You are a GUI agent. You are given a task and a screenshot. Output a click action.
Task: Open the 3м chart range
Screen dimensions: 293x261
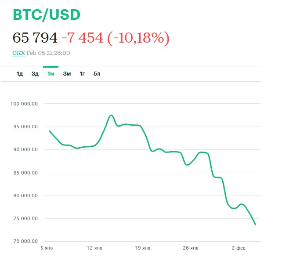click(x=67, y=73)
